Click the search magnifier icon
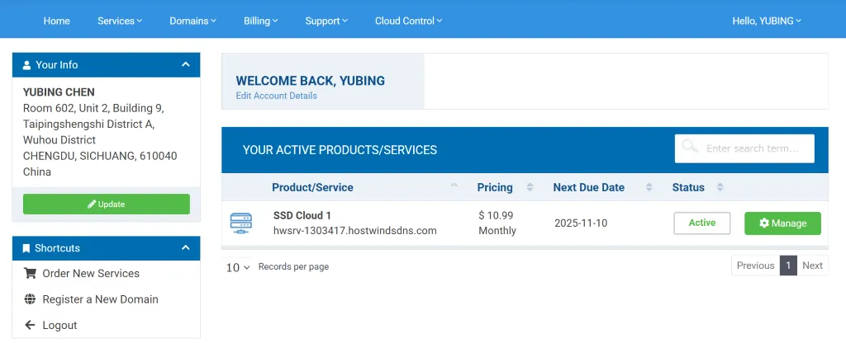The image size is (846, 343). (x=688, y=148)
